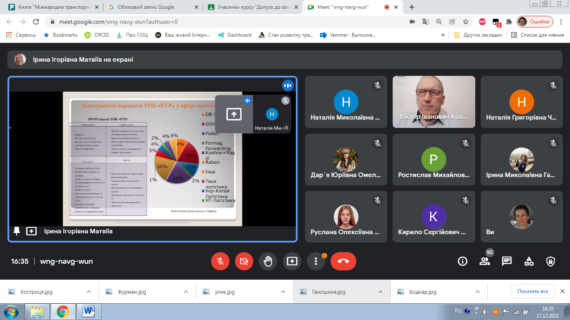Show the participants list icon
The height and width of the screenshot is (320, 570).
[484, 261]
